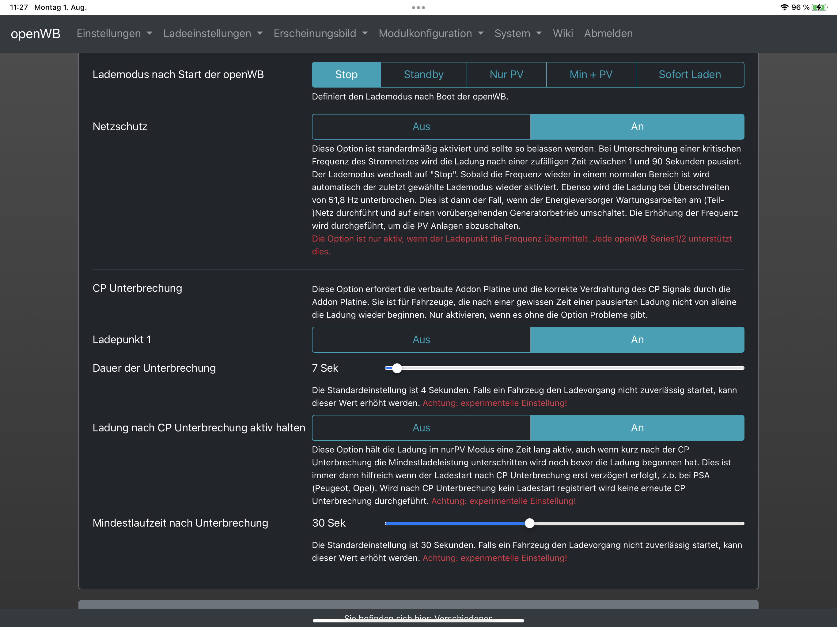This screenshot has width=837, height=627.
Task: Set Ladung aktiv halten to Aus
Action: coord(421,428)
